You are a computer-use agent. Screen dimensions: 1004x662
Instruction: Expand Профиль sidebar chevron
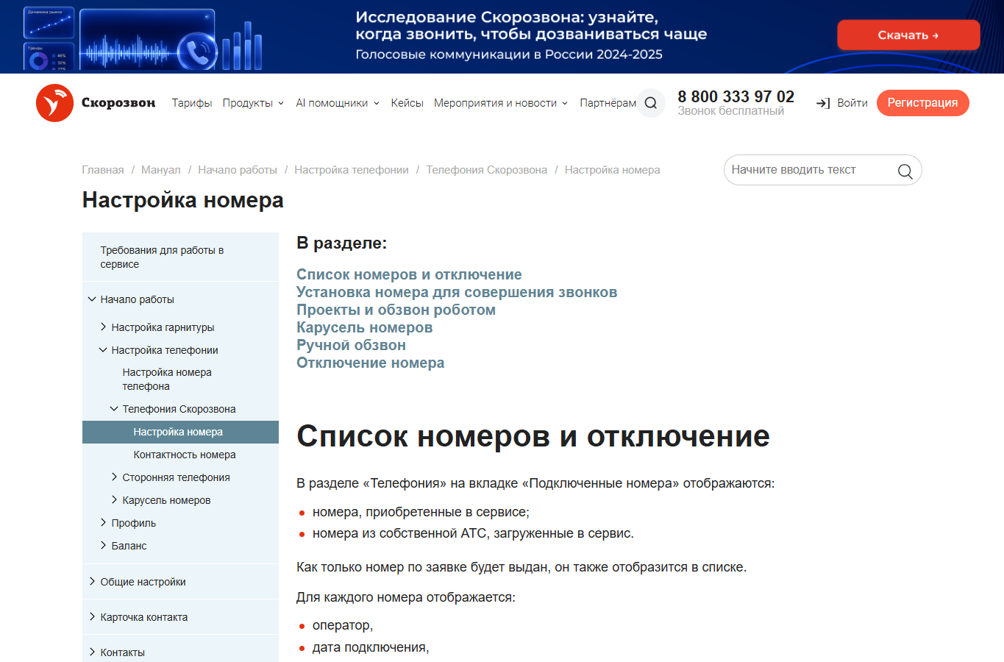pyautogui.click(x=103, y=523)
